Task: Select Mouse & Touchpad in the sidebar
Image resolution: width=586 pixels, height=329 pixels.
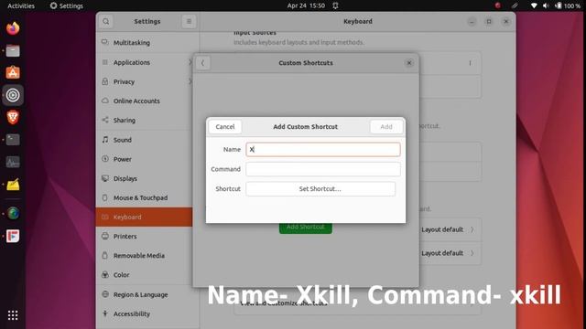Action: point(145,197)
